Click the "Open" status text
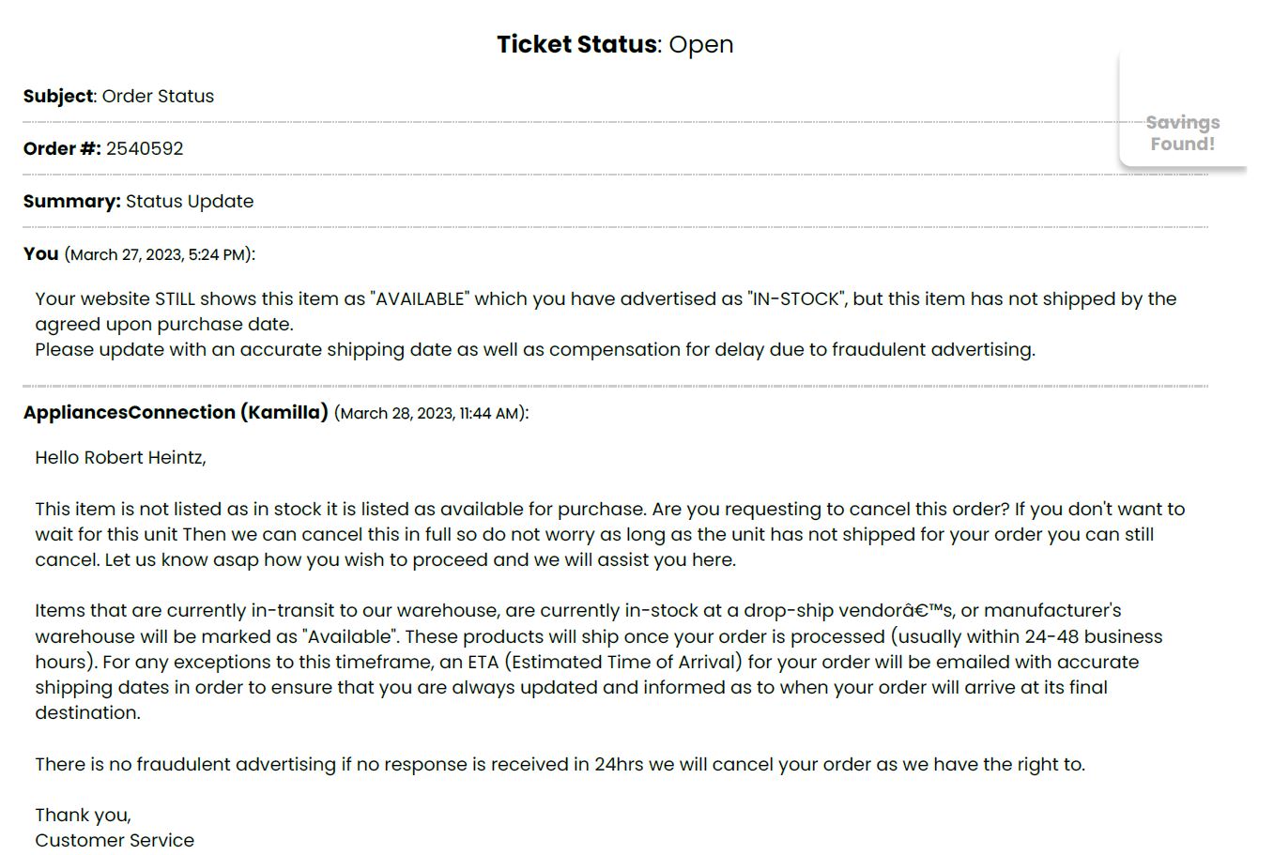The image size is (1274, 855). (700, 44)
